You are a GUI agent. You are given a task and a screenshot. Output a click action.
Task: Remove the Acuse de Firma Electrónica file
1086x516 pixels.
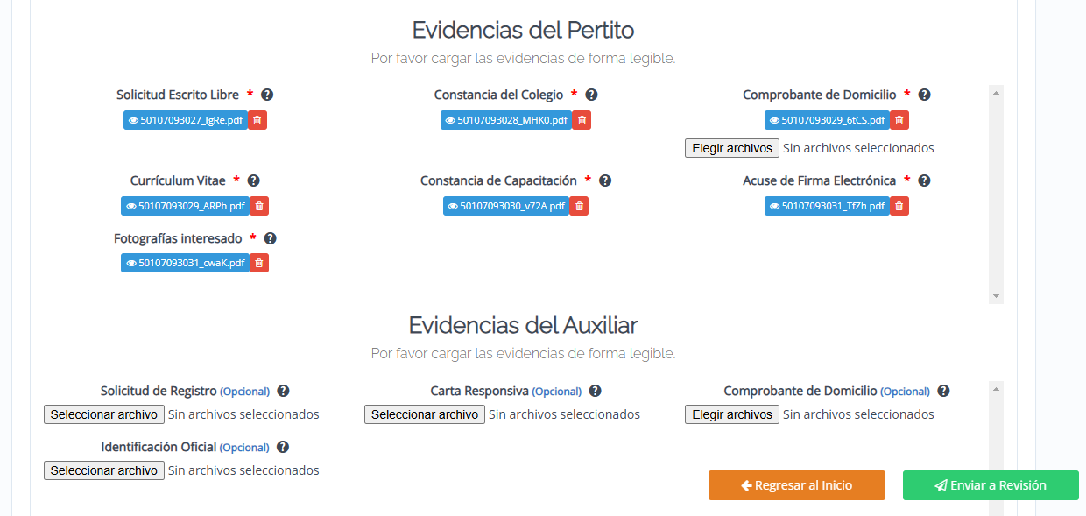coord(899,206)
